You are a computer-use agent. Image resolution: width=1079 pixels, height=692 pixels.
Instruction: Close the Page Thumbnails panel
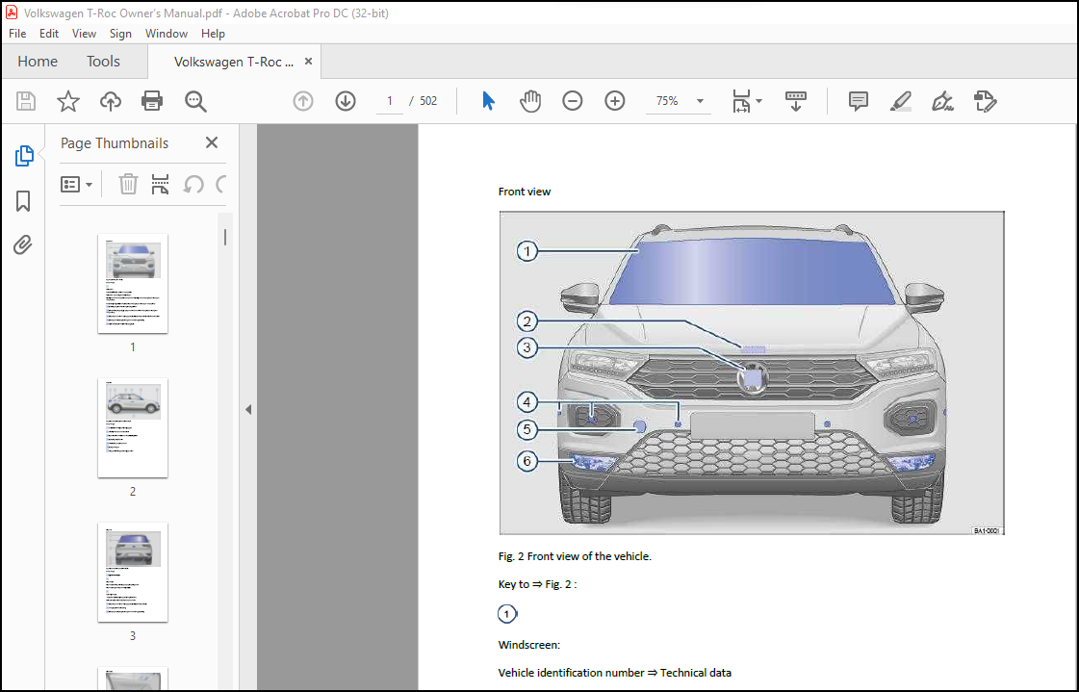tap(211, 142)
